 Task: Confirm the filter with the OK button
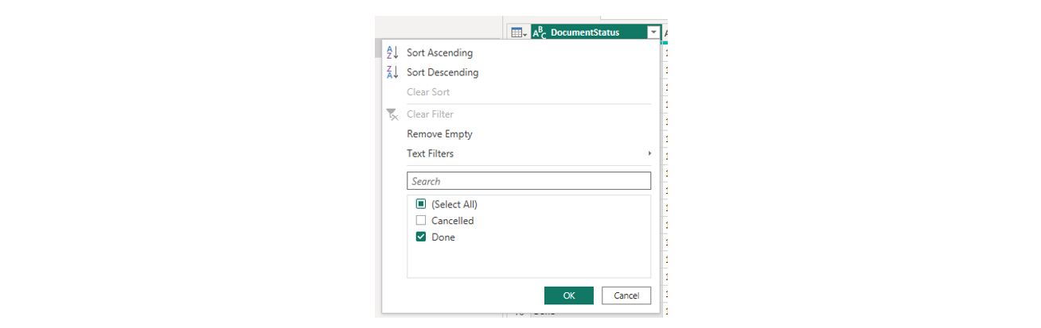(569, 295)
